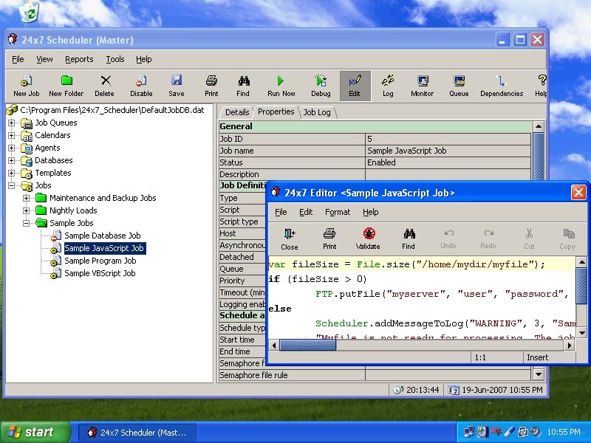Open the Scheduler File menu
This screenshot has width=591, height=443.
click(x=18, y=59)
